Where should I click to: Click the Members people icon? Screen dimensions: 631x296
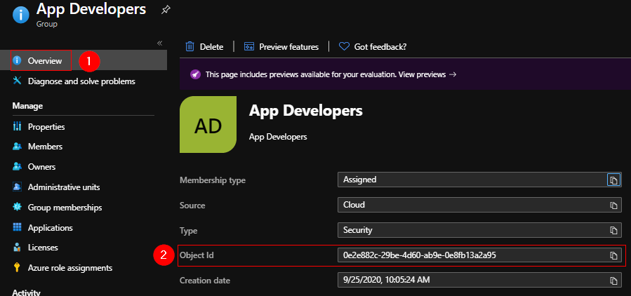click(x=17, y=147)
